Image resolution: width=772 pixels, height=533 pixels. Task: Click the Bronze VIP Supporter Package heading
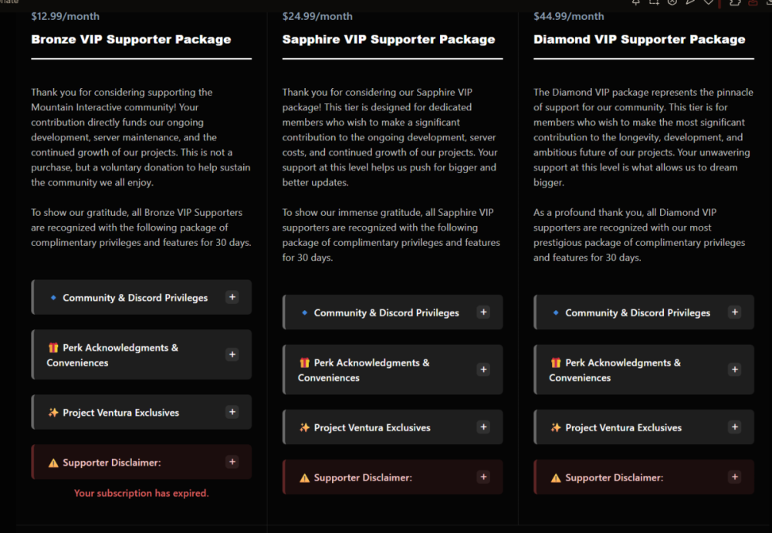(131, 39)
